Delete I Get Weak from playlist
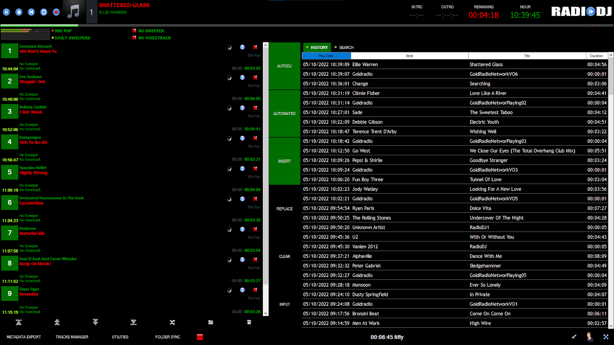 (x=255, y=108)
